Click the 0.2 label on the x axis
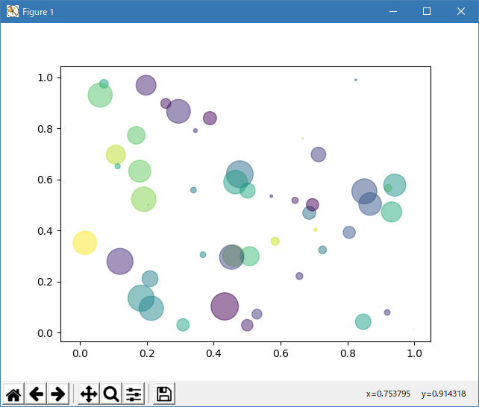The height and width of the screenshot is (407, 479). click(x=147, y=353)
